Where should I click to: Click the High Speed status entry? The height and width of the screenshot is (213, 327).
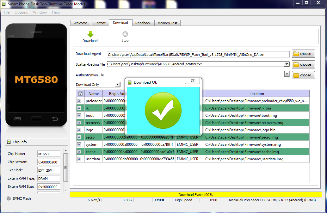[183, 200]
